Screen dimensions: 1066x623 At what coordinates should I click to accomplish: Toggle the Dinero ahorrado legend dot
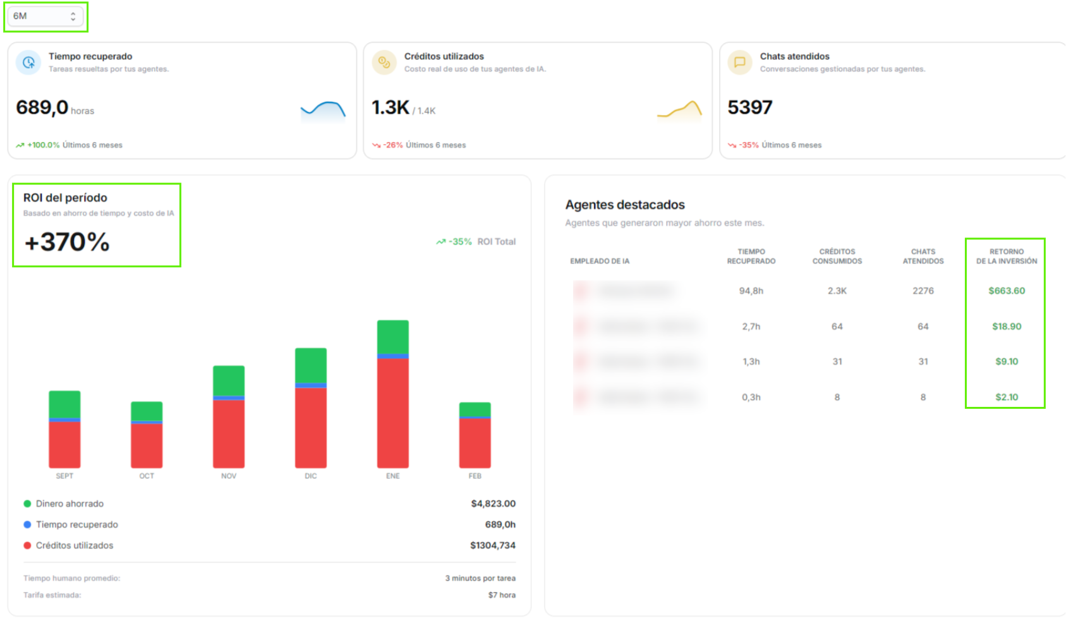click(x=27, y=504)
